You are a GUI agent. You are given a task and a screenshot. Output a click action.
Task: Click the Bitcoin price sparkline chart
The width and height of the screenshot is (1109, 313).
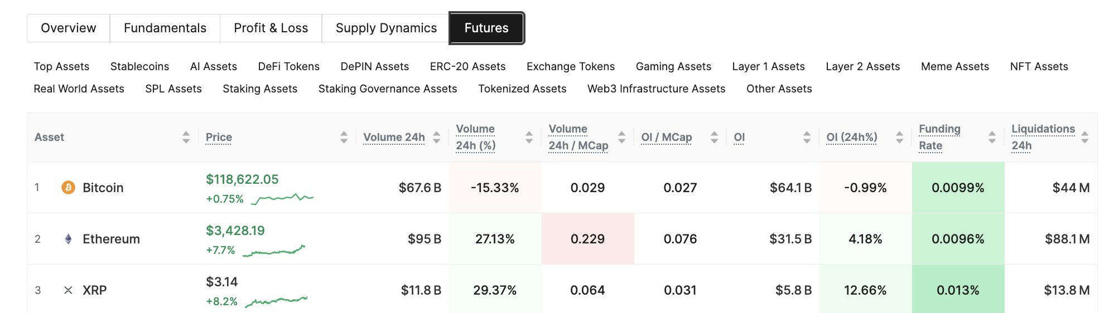(x=282, y=198)
